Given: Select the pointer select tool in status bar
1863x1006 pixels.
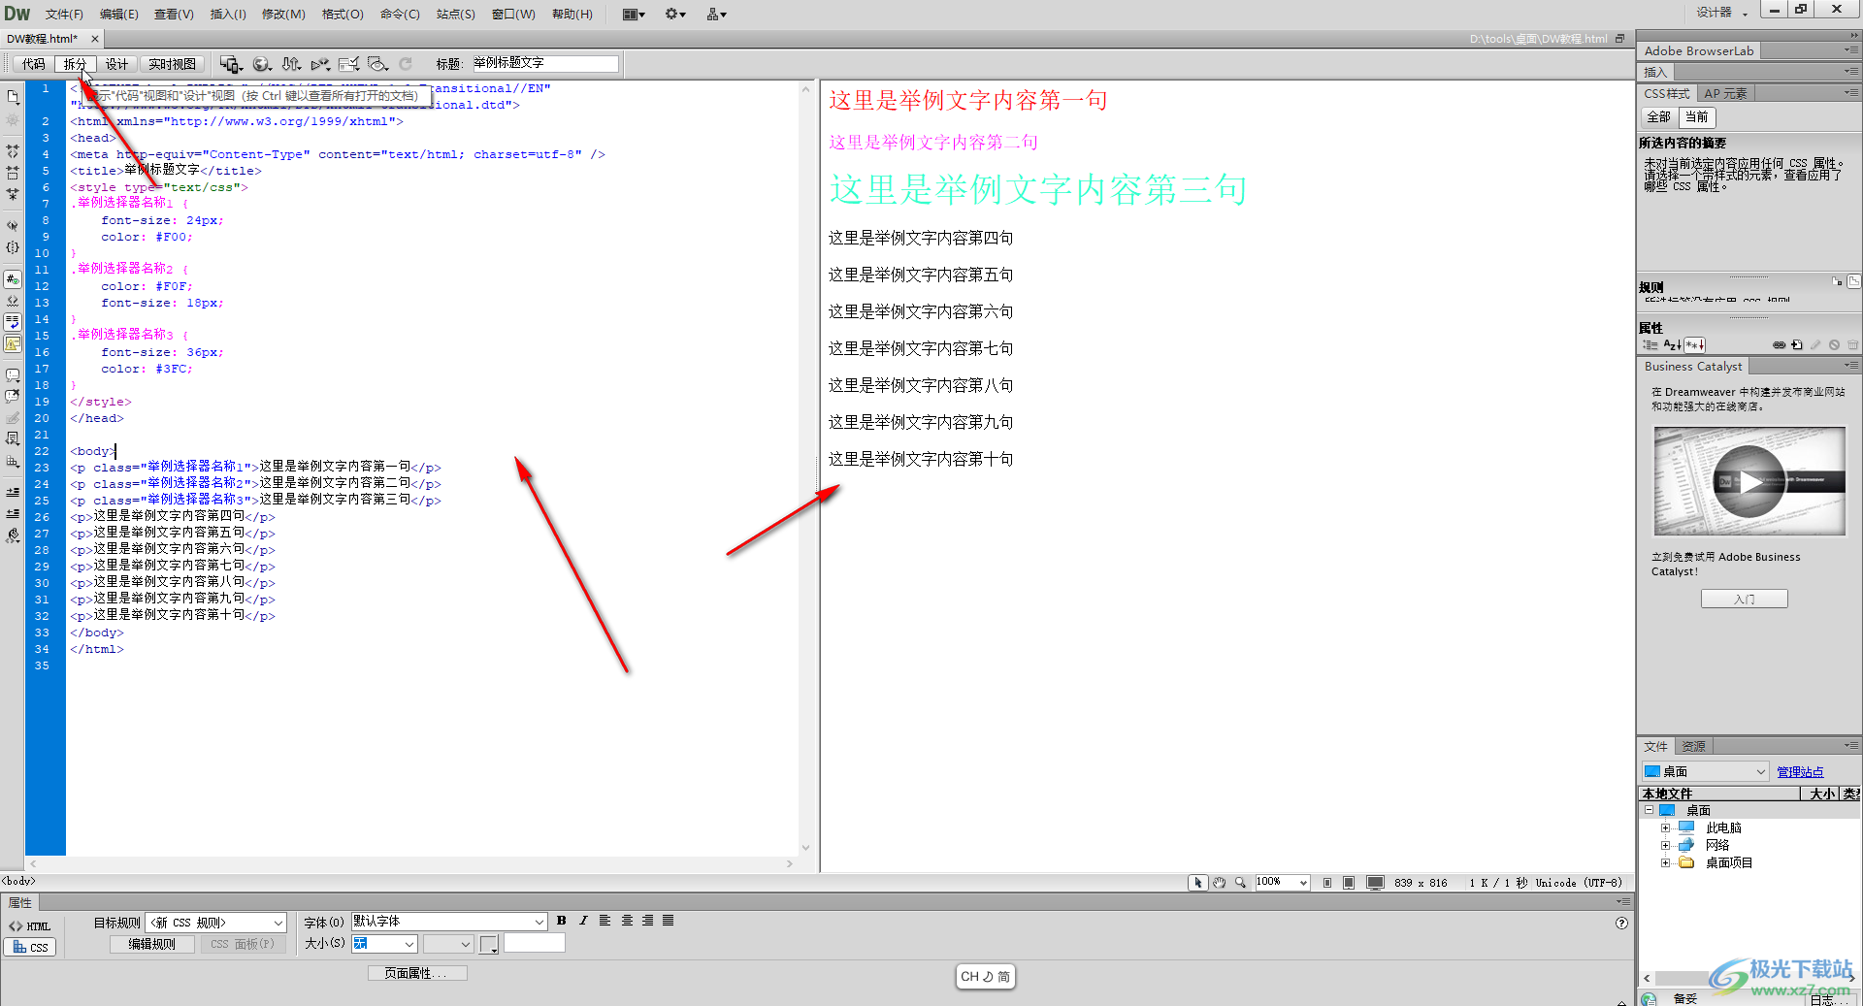Looking at the screenshot, I should click(1198, 883).
